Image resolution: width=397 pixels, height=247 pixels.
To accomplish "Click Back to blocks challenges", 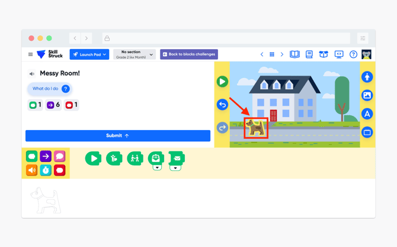I will point(189,54).
